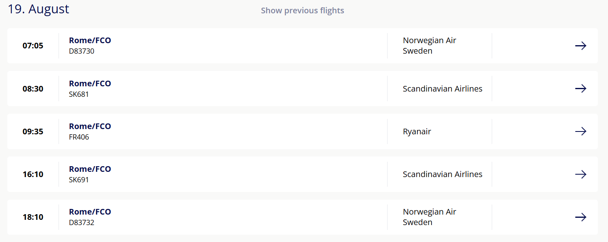Click Rome/FCO destination on the 18:10 flight

click(90, 212)
